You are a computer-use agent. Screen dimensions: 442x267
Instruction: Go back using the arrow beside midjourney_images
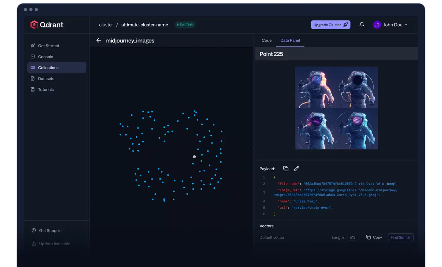(99, 40)
